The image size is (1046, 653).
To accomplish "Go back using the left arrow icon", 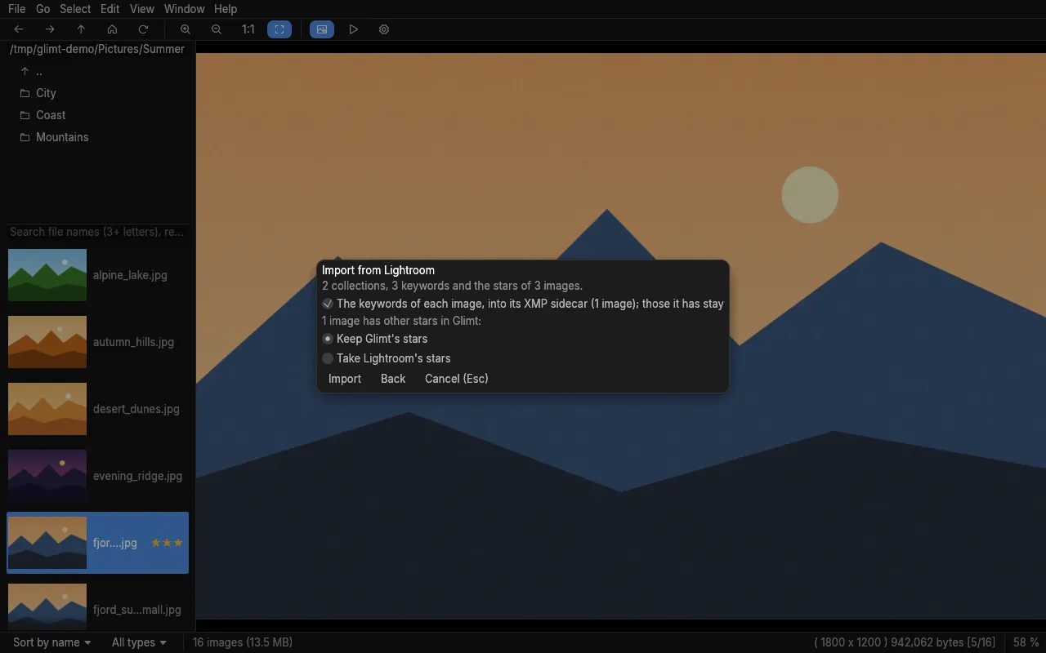I will tap(19, 29).
